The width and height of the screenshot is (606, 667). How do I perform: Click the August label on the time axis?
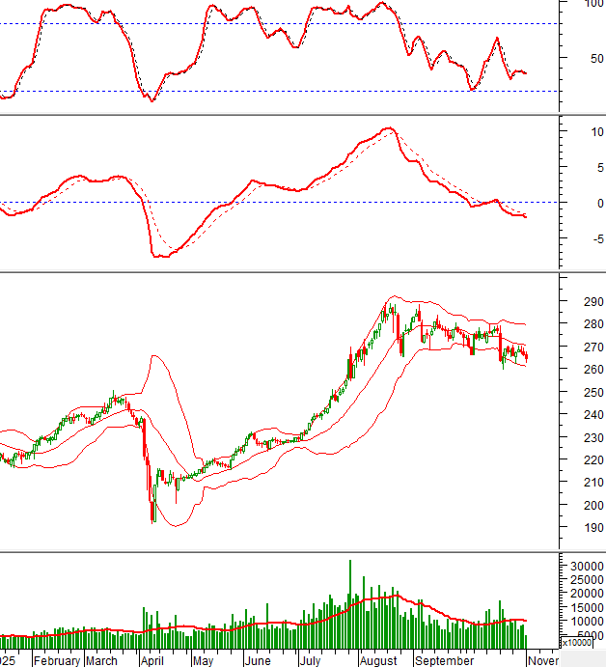(377, 660)
